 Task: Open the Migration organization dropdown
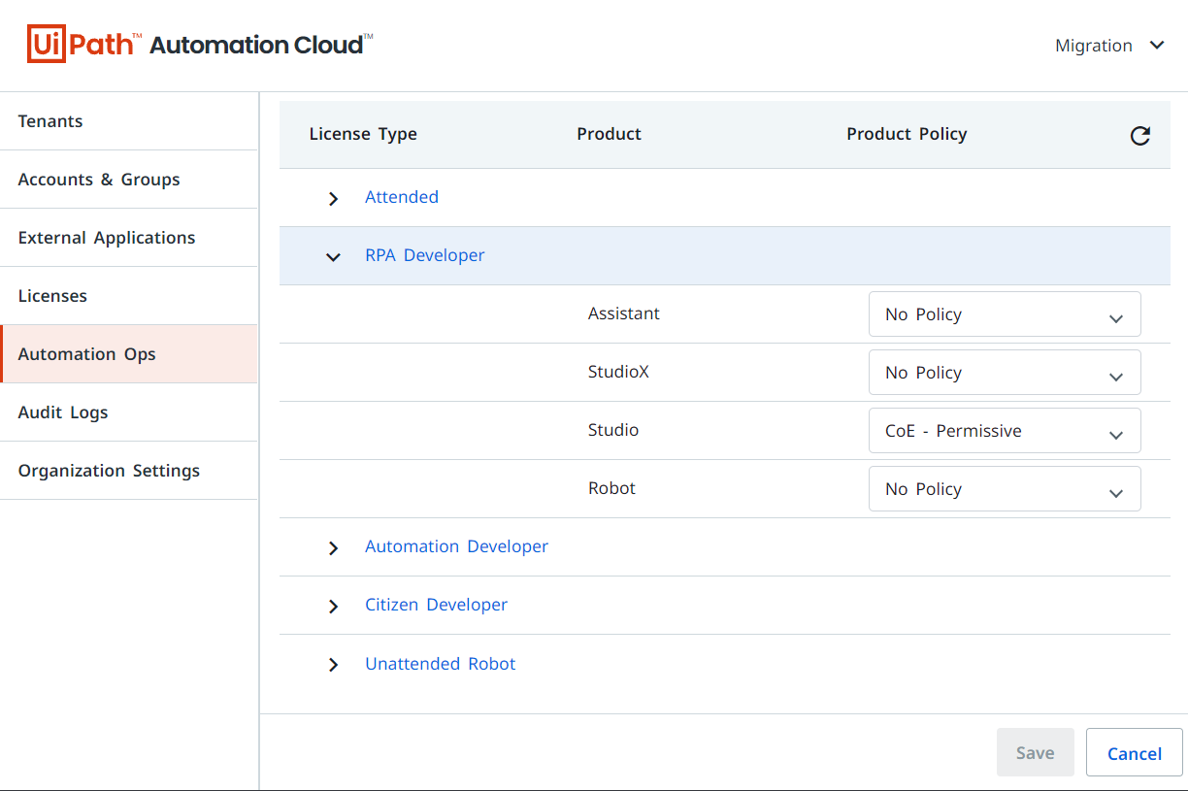tap(1109, 46)
